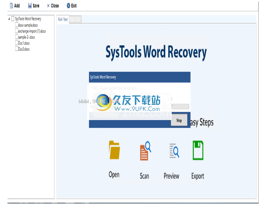Check the Doc1.docx checkbox
This screenshot has width=259, height=205.
16,43
